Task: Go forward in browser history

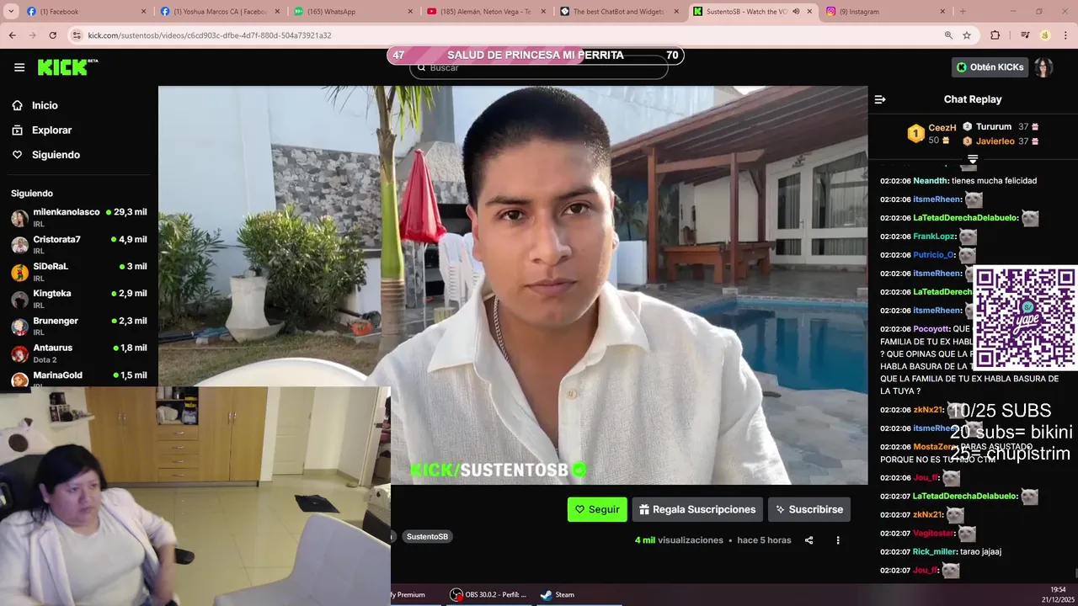Action: 32,35
